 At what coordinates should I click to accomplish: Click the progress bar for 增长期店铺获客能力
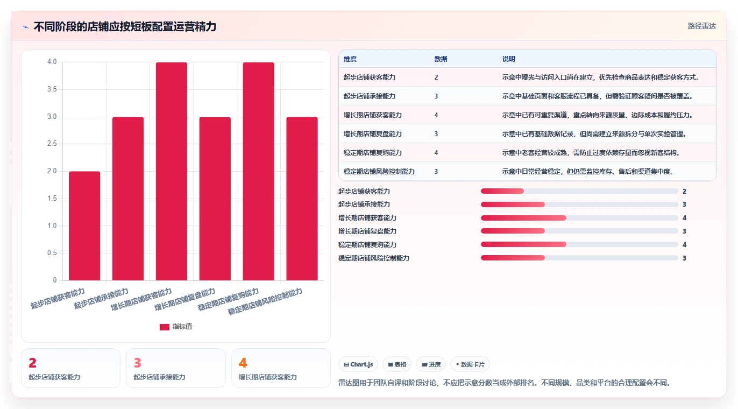click(579, 218)
